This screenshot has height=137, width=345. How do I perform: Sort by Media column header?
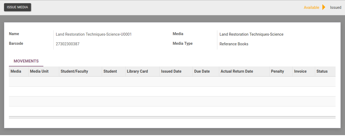click(16, 71)
